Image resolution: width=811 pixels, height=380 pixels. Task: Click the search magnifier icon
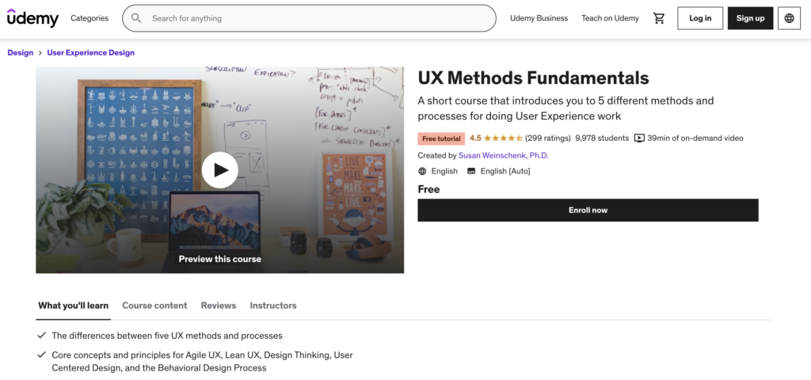(136, 18)
